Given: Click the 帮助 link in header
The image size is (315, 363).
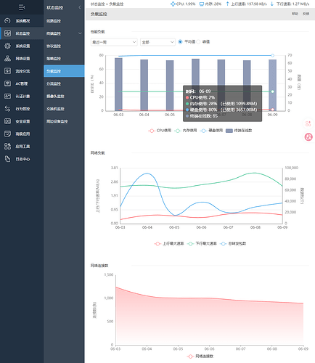Looking at the screenshot, I should tap(295, 14).
